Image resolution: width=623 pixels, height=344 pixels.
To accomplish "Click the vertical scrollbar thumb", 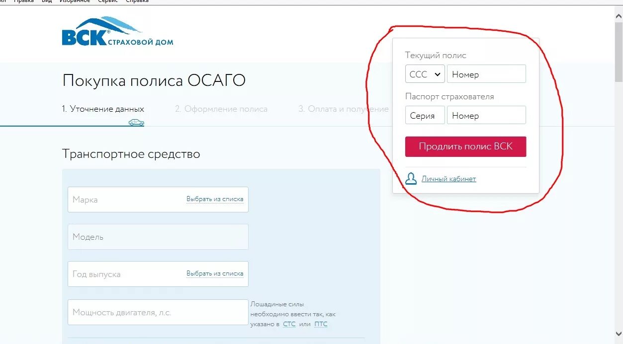I will (x=619, y=52).
